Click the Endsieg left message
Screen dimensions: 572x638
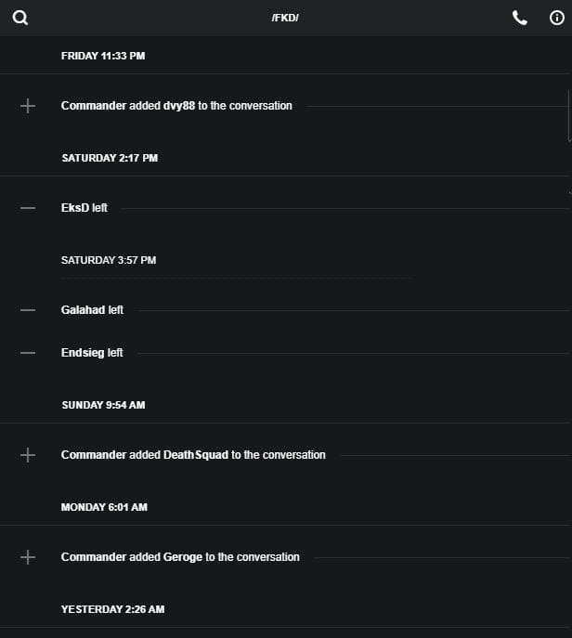[92, 353]
